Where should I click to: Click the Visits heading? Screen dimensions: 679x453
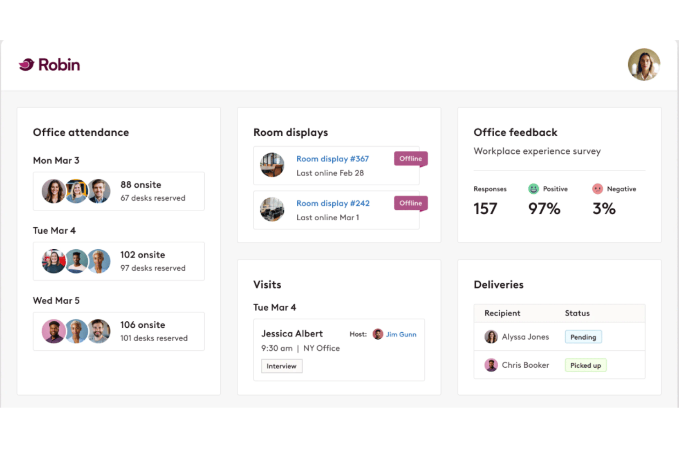[267, 285]
